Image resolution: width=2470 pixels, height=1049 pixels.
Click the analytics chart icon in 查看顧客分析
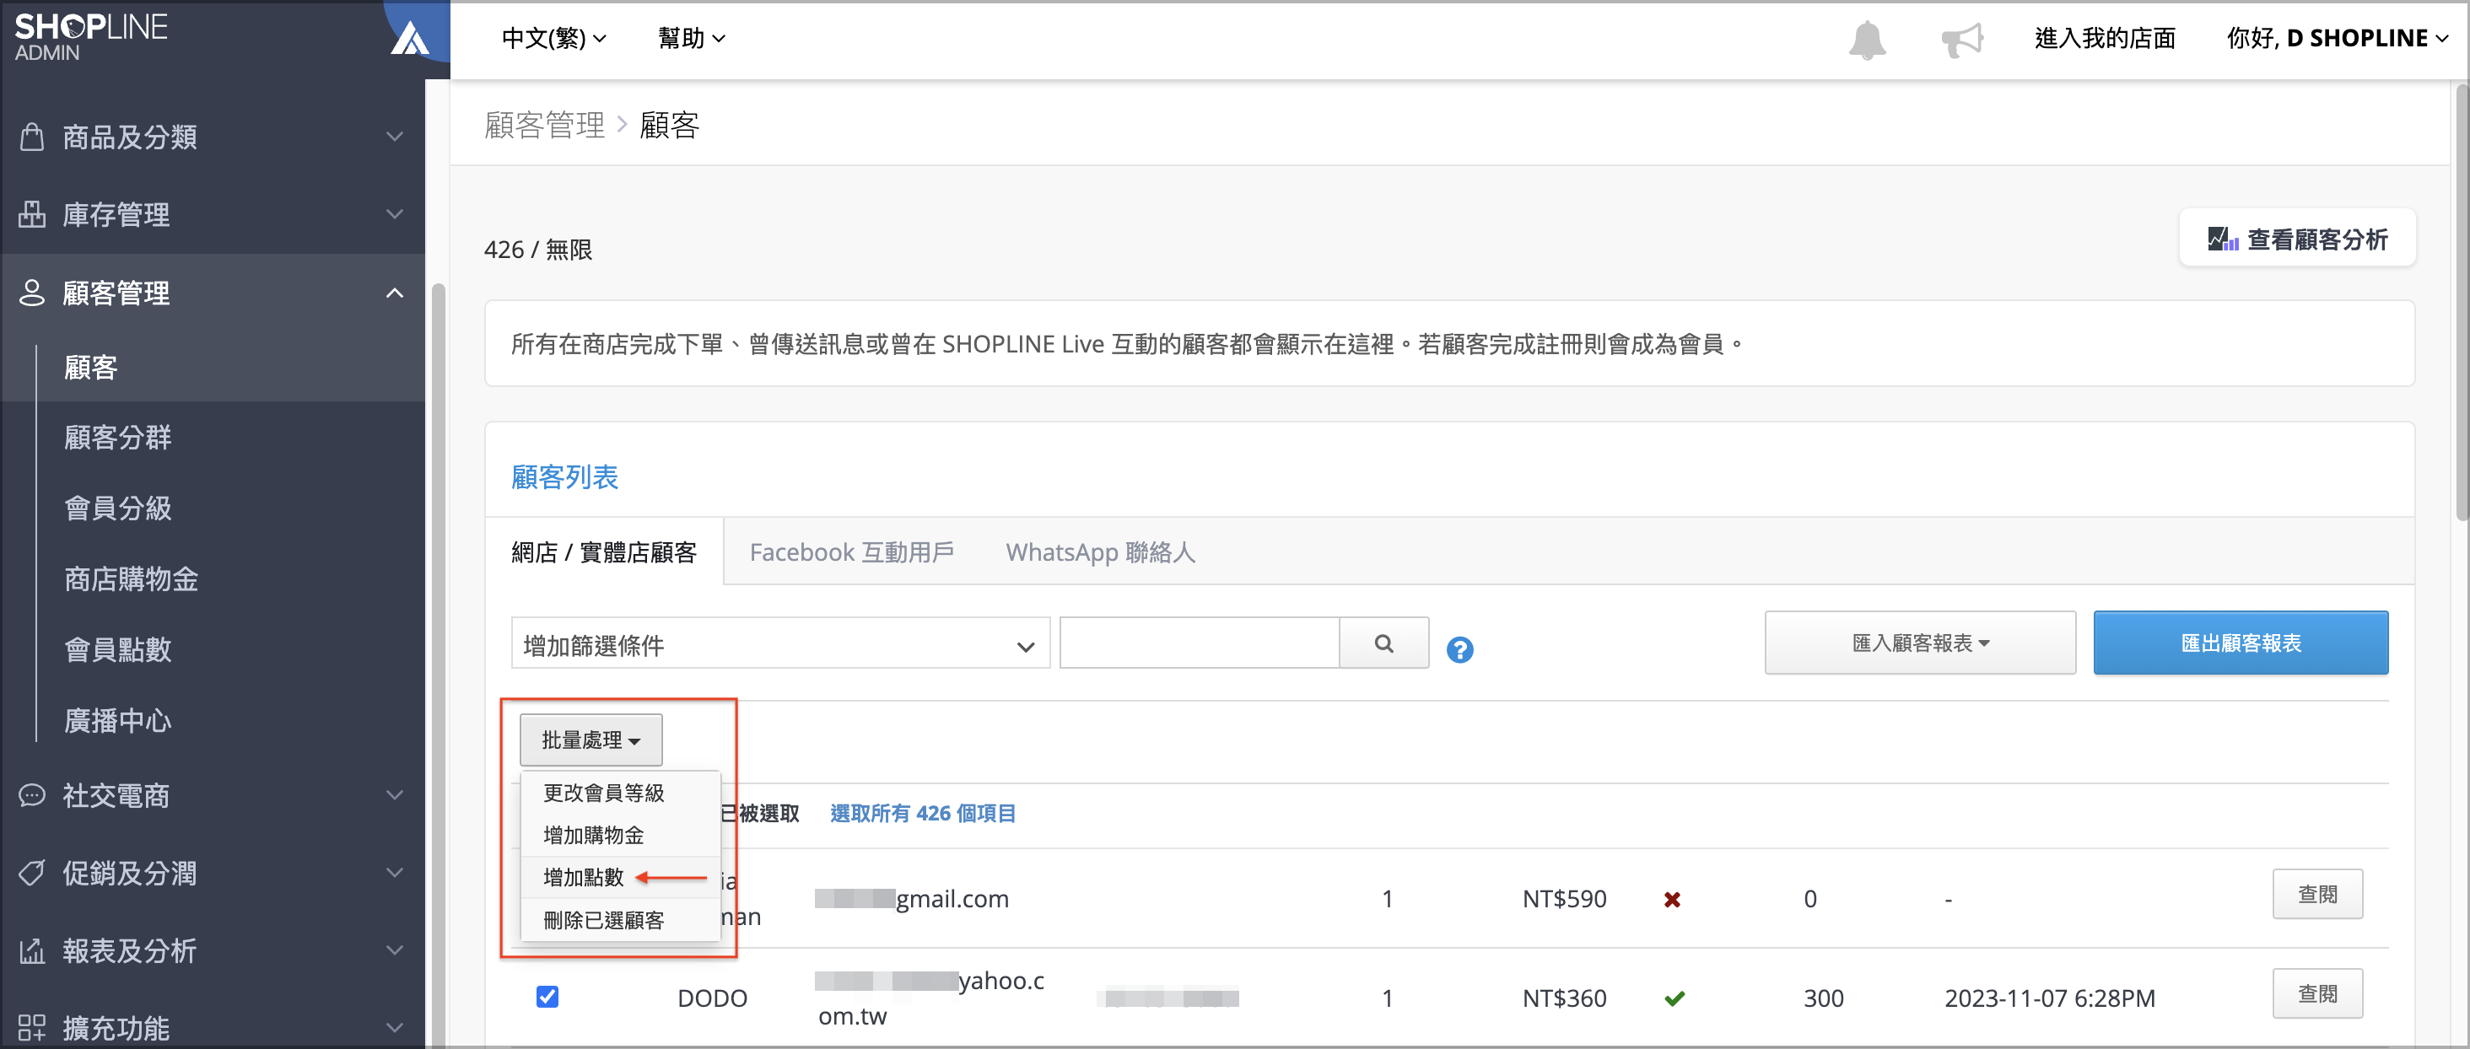[2222, 238]
